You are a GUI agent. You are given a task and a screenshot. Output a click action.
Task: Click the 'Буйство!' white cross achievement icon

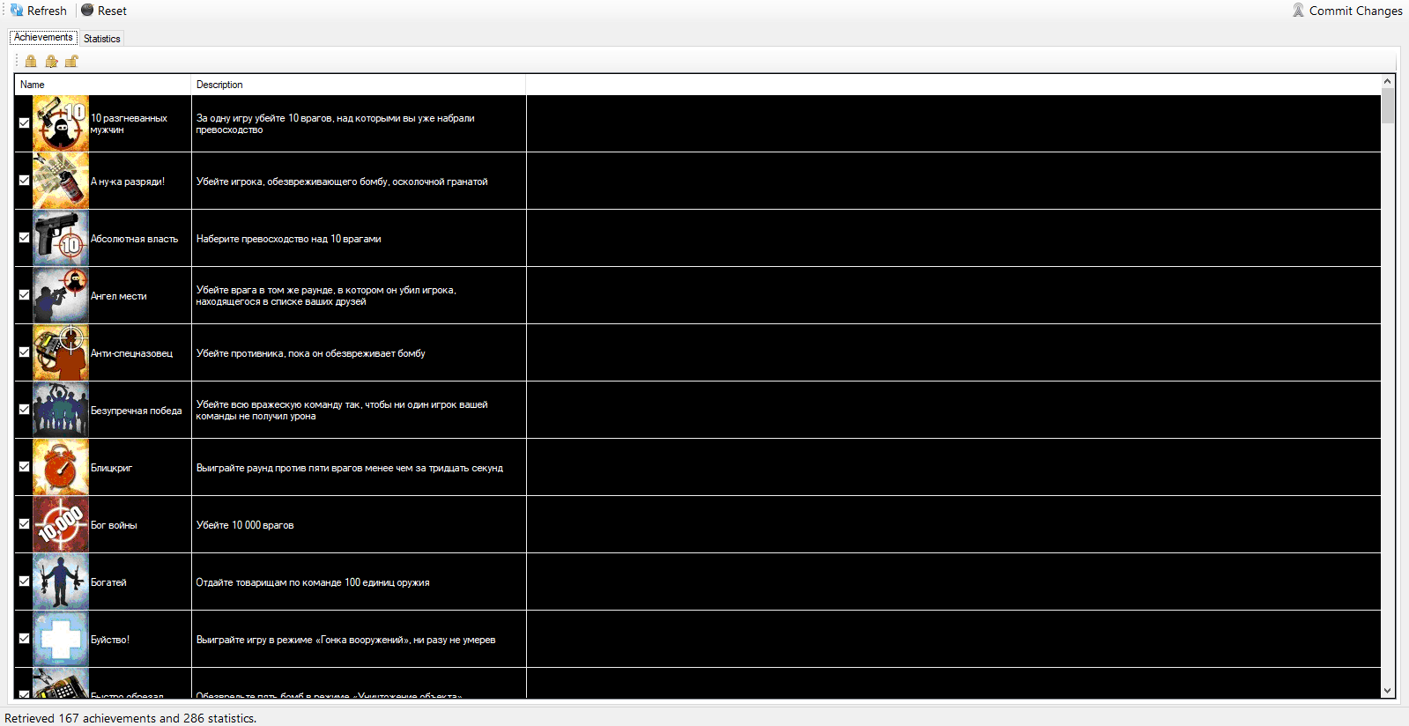(x=61, y=639)
